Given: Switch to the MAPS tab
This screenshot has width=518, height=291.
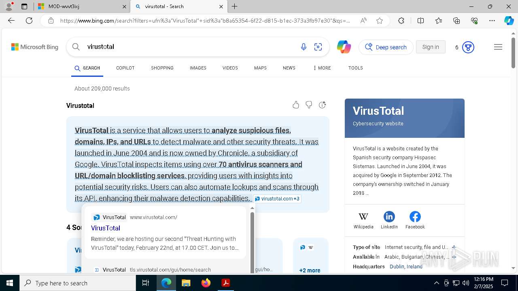Looking at the screenshot, I should click(x=260, y=68).
